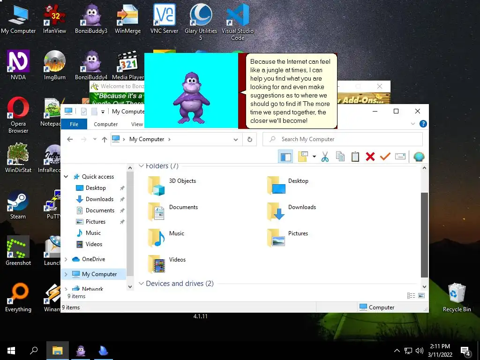Viewport: 480px width, 360px height.
Task: Go up one level with Up arrow
Action: click(x=105, y=139)
